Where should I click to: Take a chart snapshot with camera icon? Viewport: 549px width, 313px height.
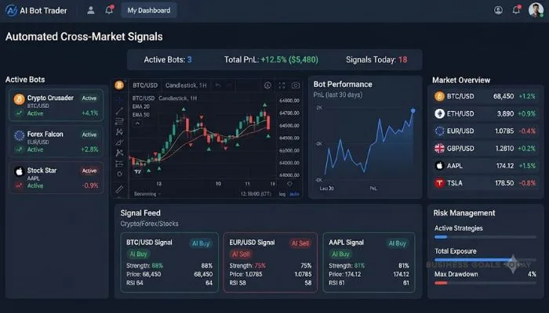click(x=296, y=85)
